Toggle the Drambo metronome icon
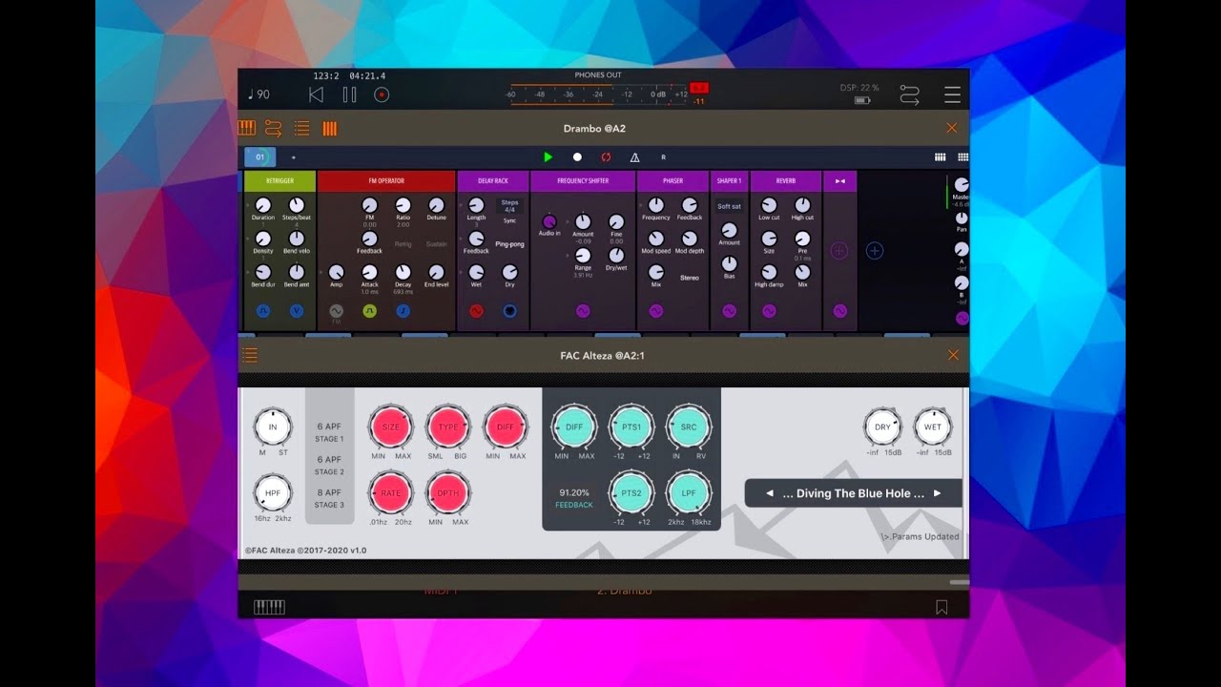Image resolution: width=1221 pixels, height=687 pixels. pyautogui.click(x=634, y=156)
